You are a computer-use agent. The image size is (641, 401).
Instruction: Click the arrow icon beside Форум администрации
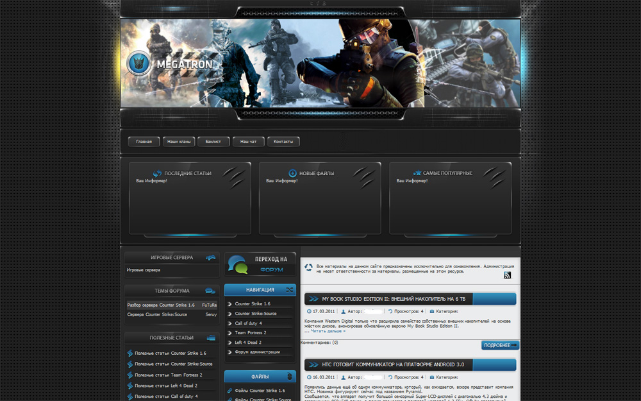pos(229,352)
